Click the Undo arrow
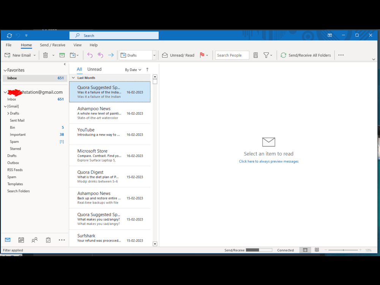This screenshot has width=380, height=285. click(x=90, y=55)
